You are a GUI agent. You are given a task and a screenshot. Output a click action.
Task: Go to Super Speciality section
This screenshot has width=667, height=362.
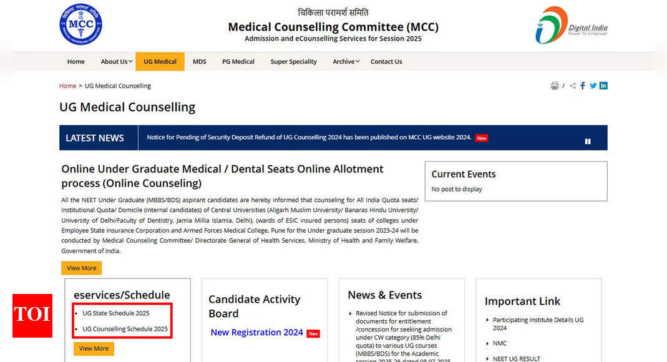(293, 62)
